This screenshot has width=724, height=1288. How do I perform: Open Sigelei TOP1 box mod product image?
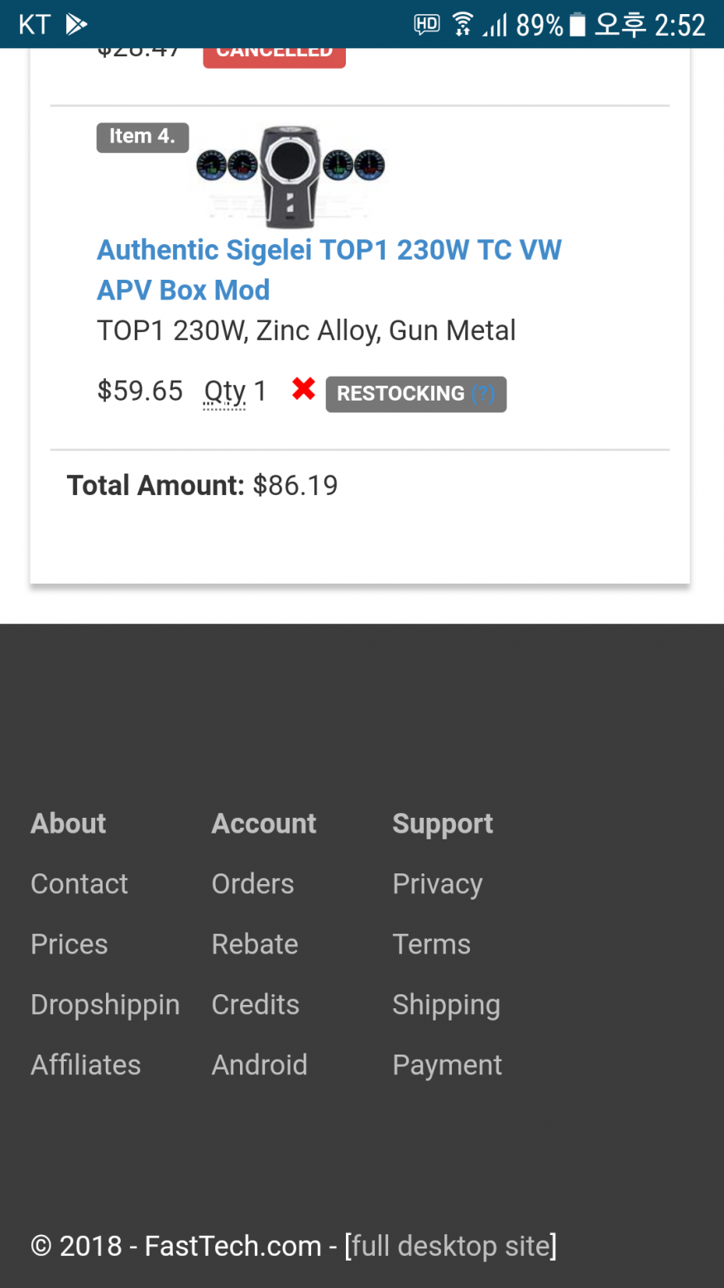click(290, 175)
